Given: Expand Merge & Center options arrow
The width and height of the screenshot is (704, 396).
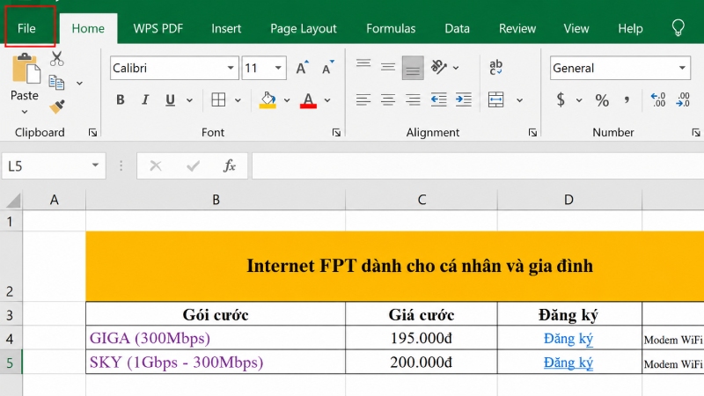Looking at the screenshot, I should click(519, 100).
